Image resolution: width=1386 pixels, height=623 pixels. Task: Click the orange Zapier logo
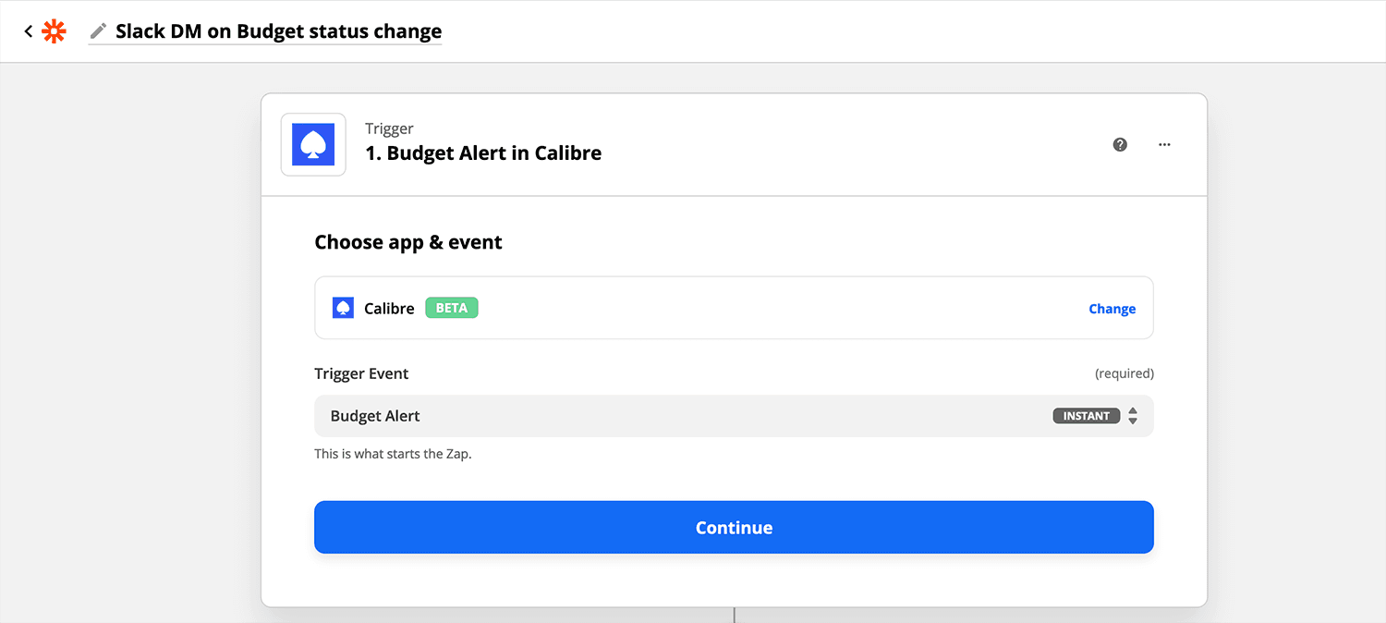tap(55, 31)
